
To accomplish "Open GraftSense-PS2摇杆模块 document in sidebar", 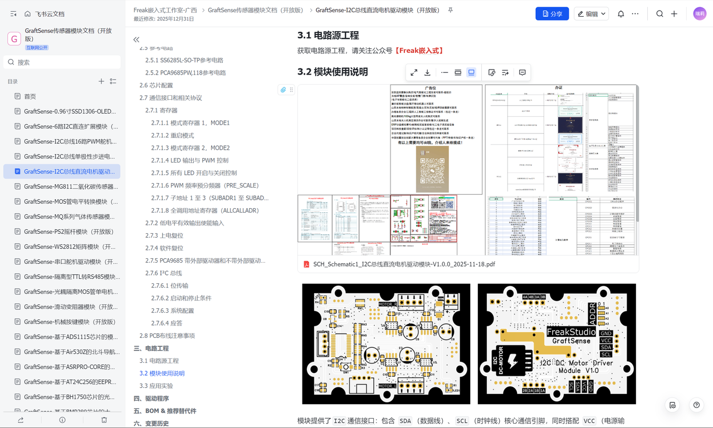I will [69, 232].
